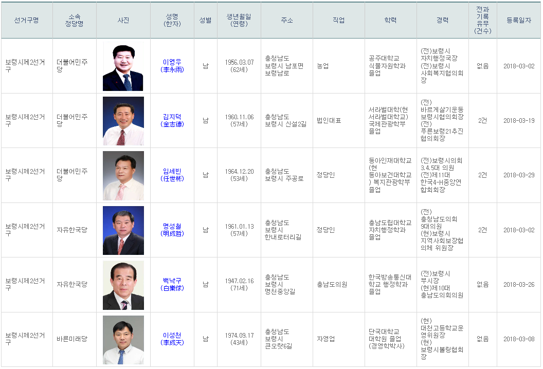Select birth date 1974.09.17 (43세)

(x=239, y=339)
